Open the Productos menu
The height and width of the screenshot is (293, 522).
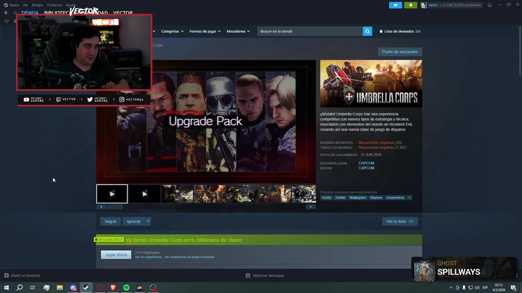click(55, 5)
